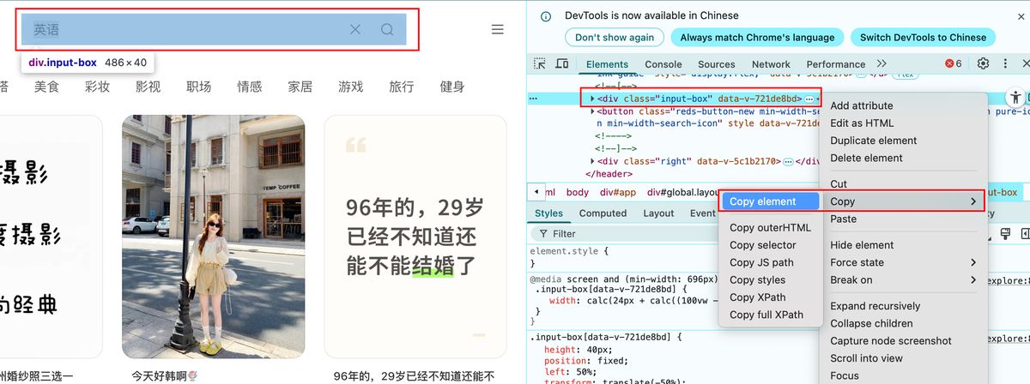
Task: Select Add attribute in the context menu
Action: 862,105
